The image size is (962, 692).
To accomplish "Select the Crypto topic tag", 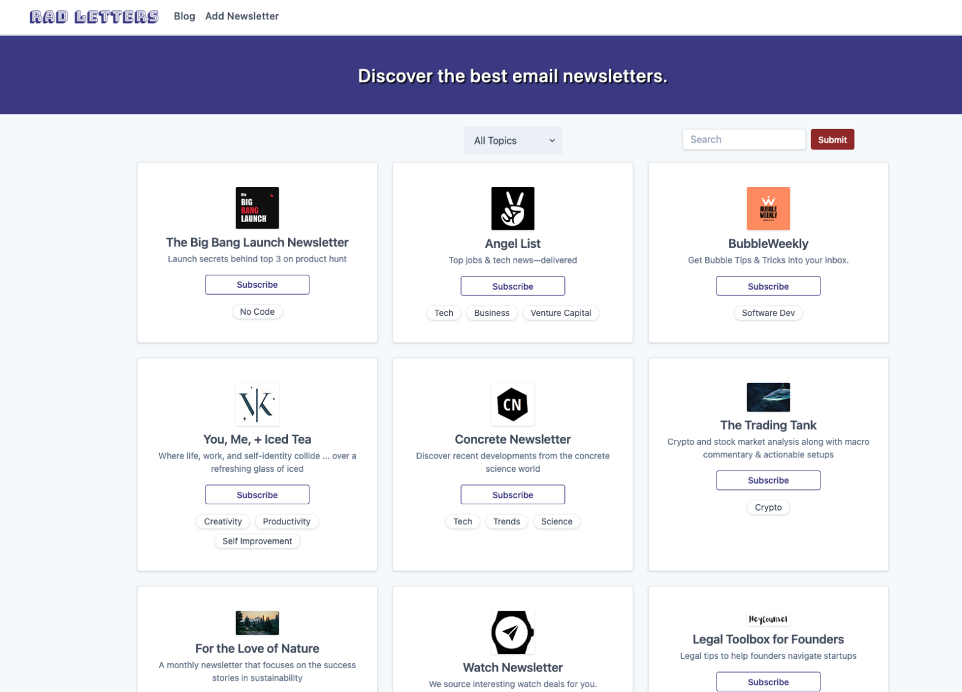I will (768, 507).
